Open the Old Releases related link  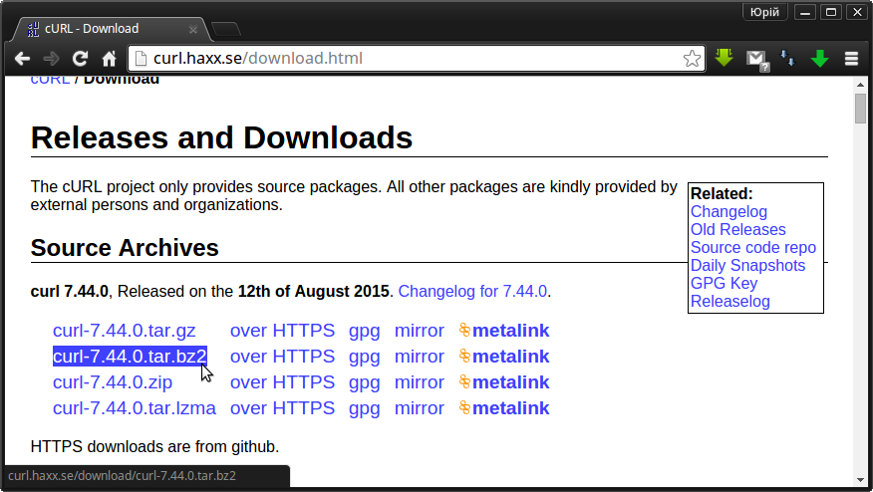pyautogui.click(x=737, y=230)
